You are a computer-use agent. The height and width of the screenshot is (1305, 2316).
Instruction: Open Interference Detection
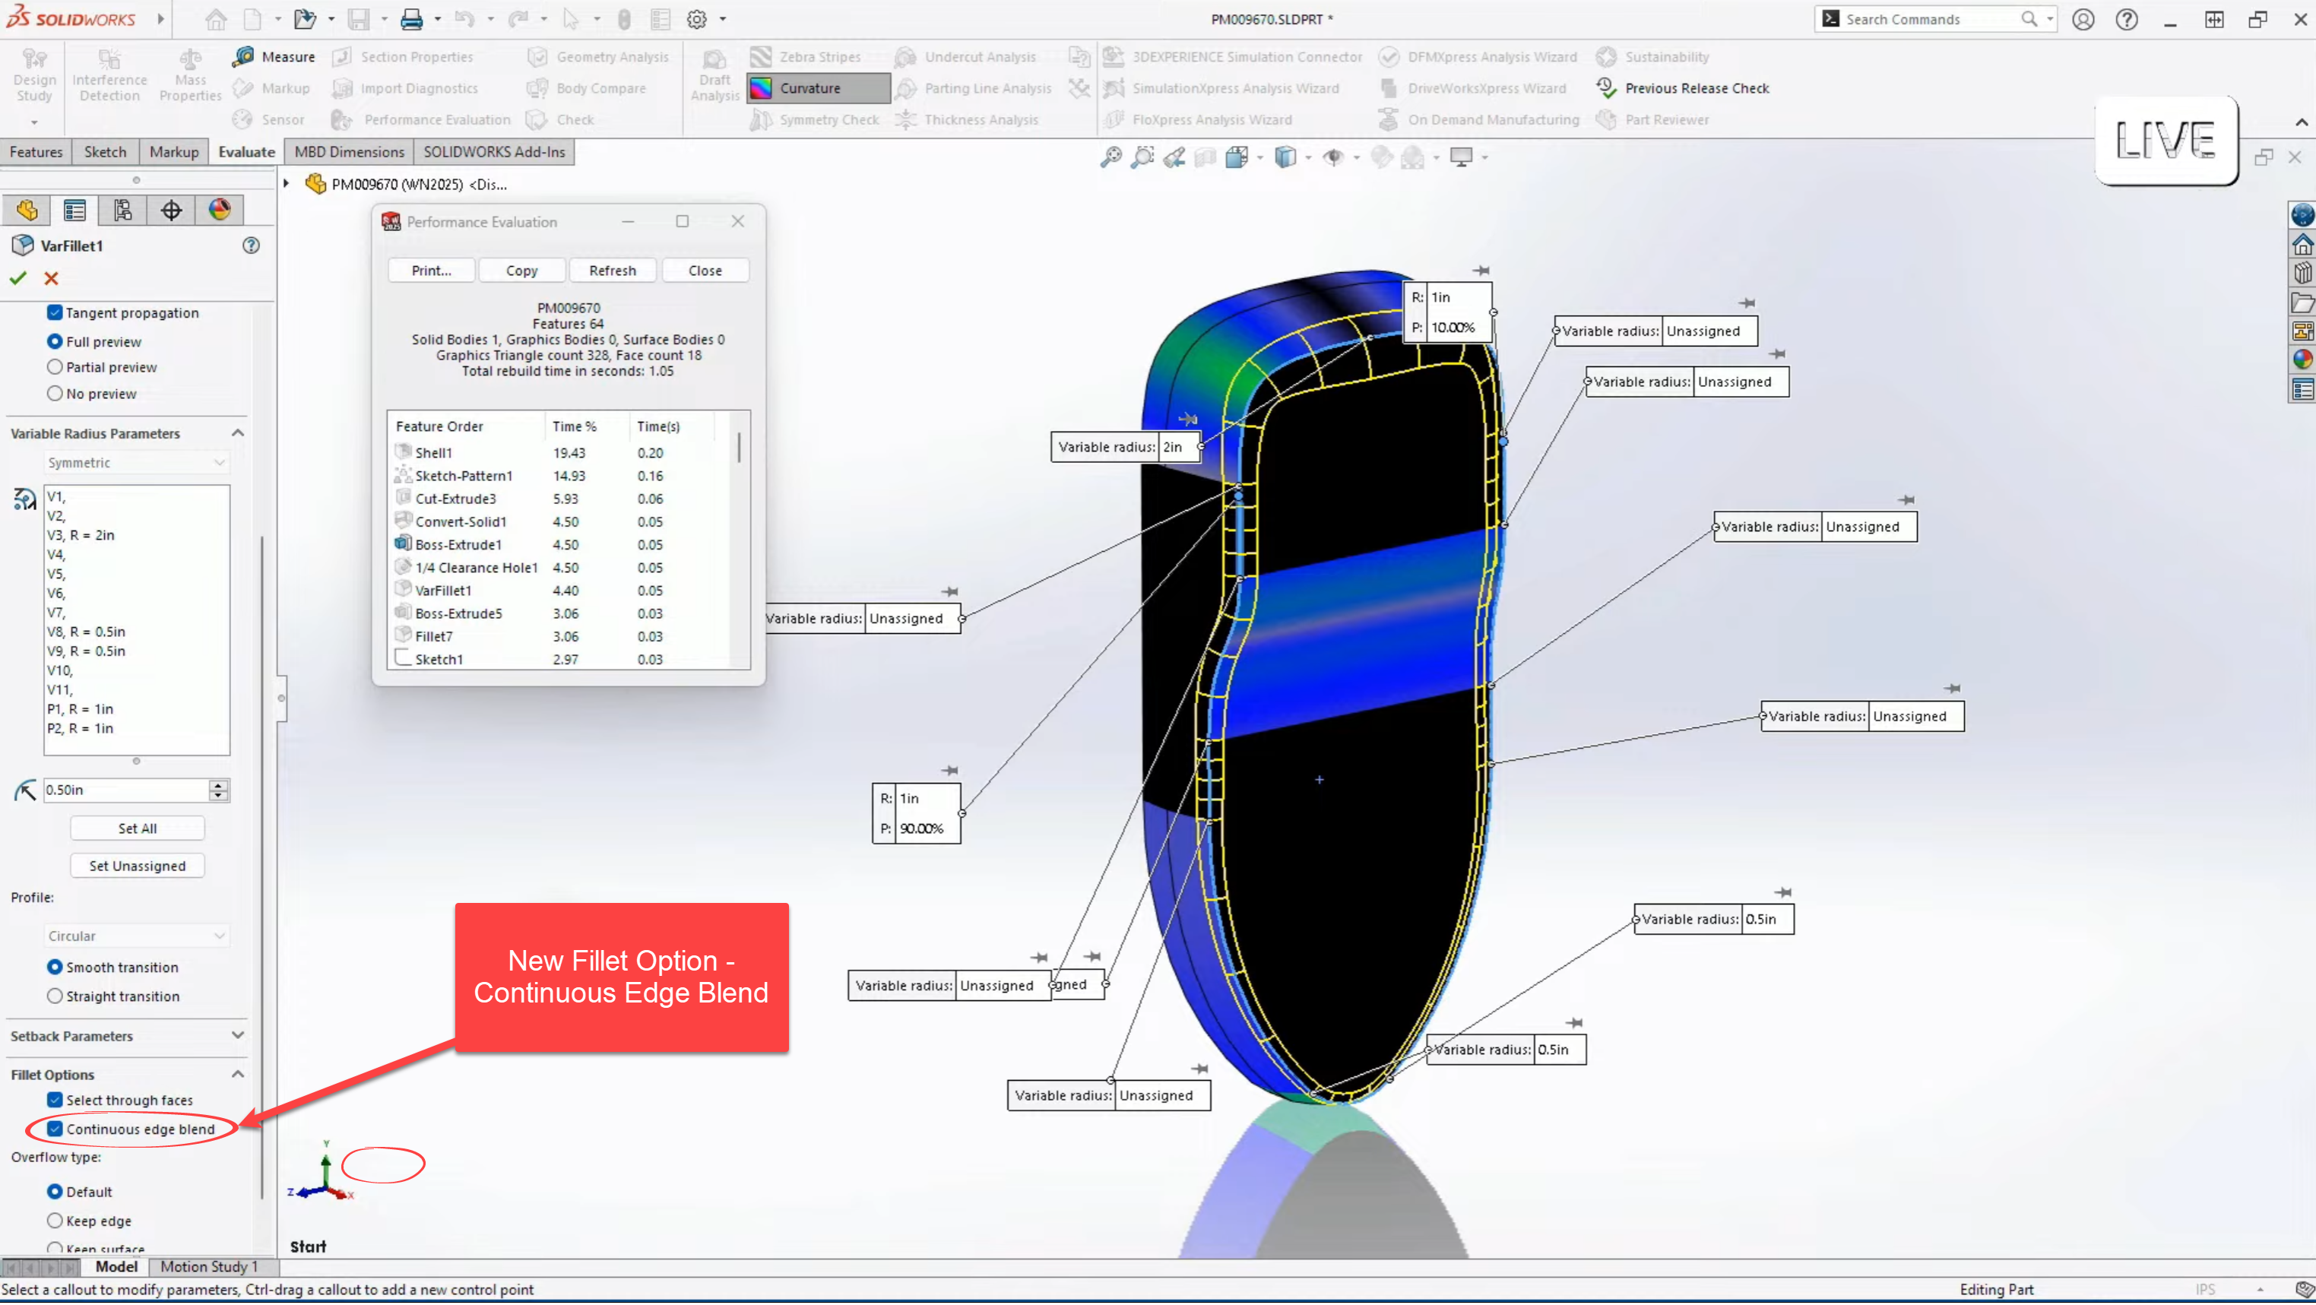tap(109, 75)
